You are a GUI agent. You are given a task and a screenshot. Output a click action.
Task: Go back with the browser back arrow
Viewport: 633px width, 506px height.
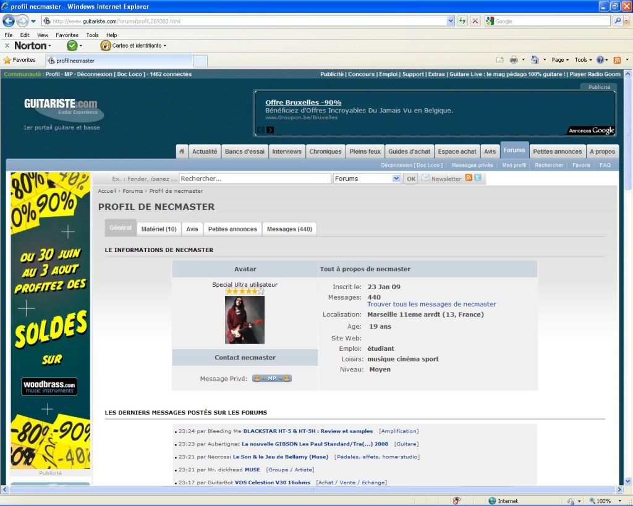tap(9, 21)
